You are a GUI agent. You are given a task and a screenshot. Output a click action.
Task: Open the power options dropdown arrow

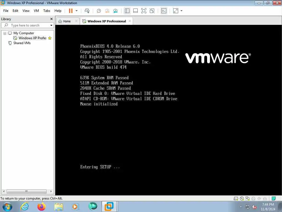77,11
